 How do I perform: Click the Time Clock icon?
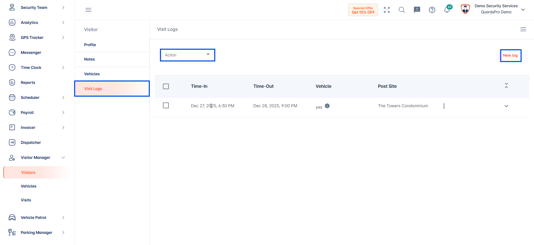coord(12,67)
